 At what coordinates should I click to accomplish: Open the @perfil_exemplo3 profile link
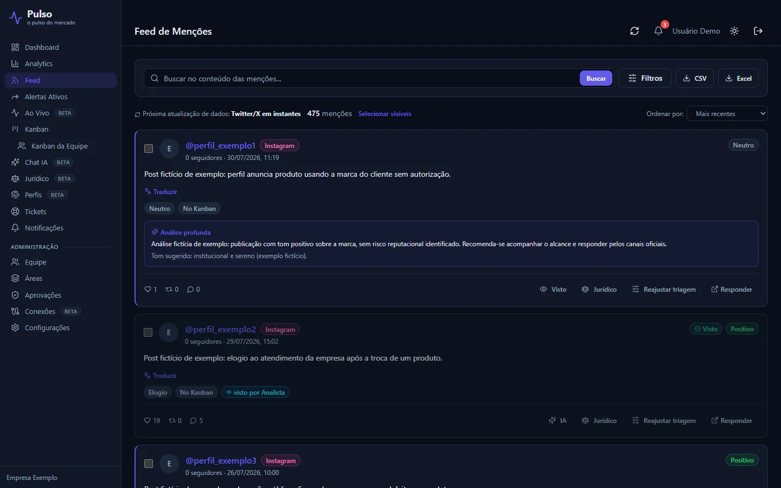click(x=221, y=460)
